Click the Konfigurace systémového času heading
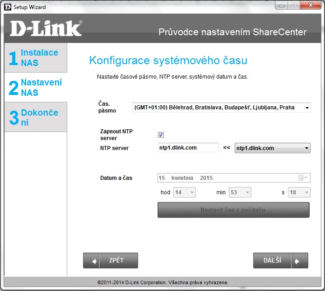 (168, 61)
